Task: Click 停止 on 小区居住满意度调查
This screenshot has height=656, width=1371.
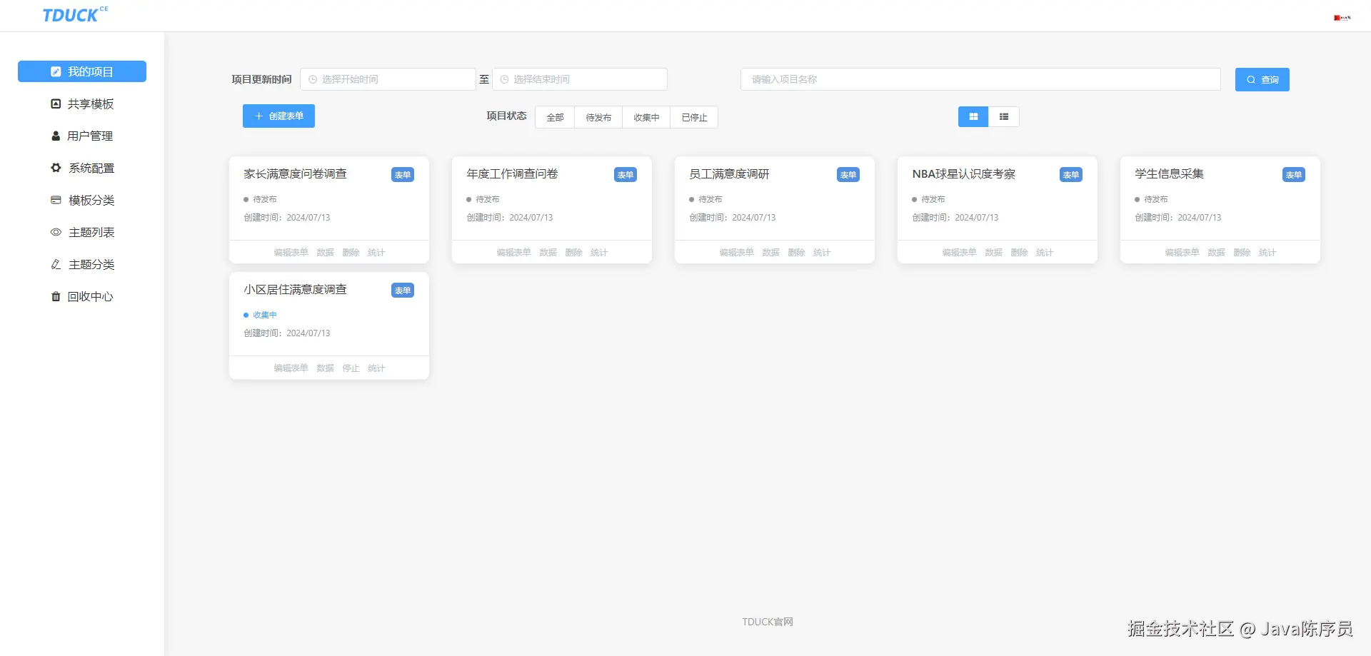Action: pos(351,368)
